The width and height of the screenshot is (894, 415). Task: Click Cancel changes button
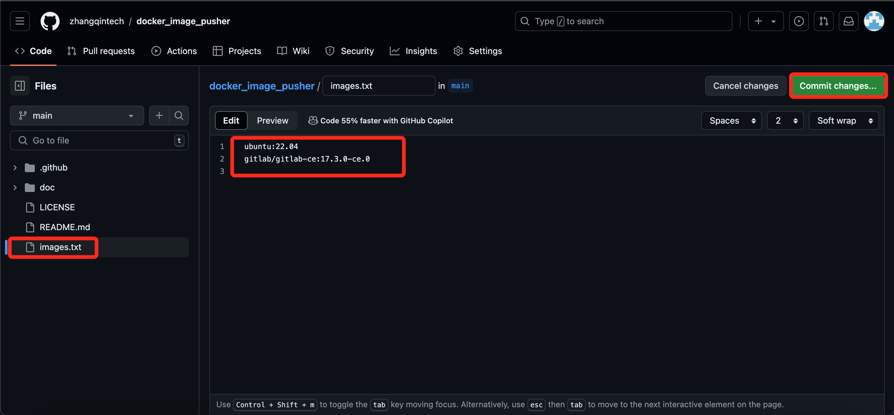tap(745, 86)
